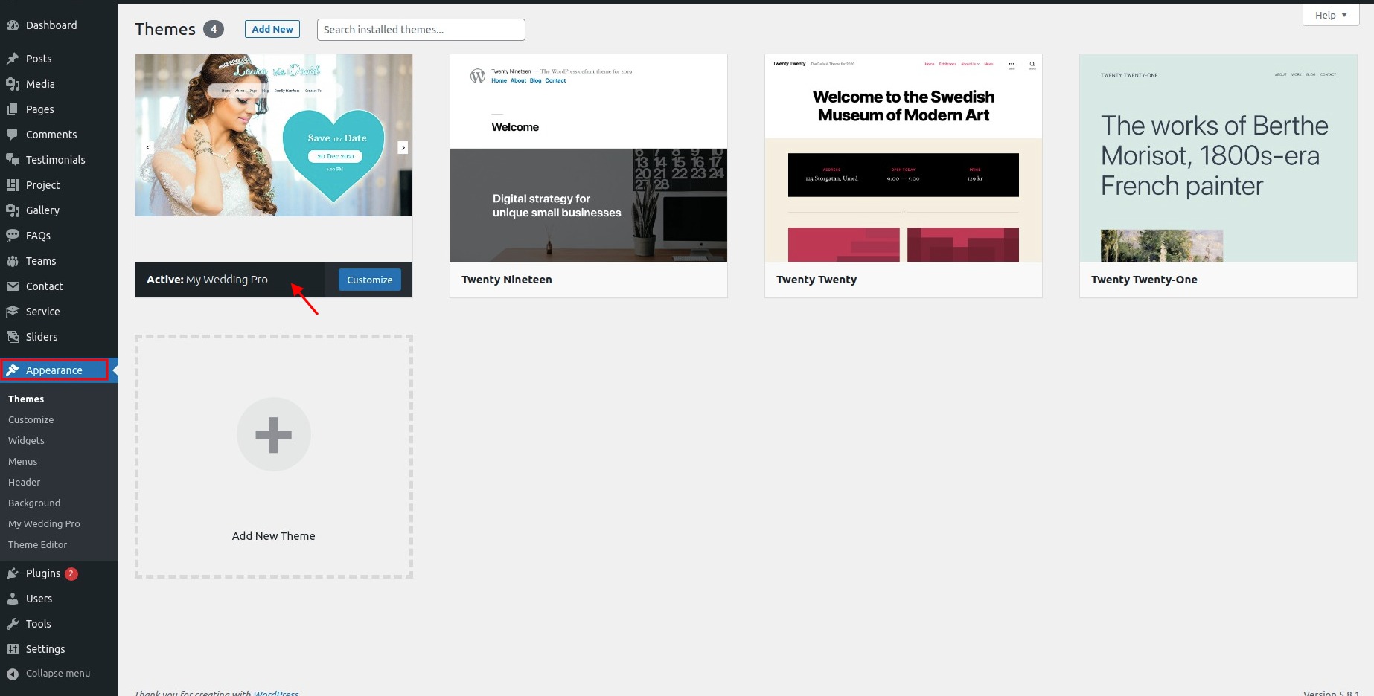The image size is (1374, 696).
Task: Click the Posts pushpin icon
Action: point(13,59)
